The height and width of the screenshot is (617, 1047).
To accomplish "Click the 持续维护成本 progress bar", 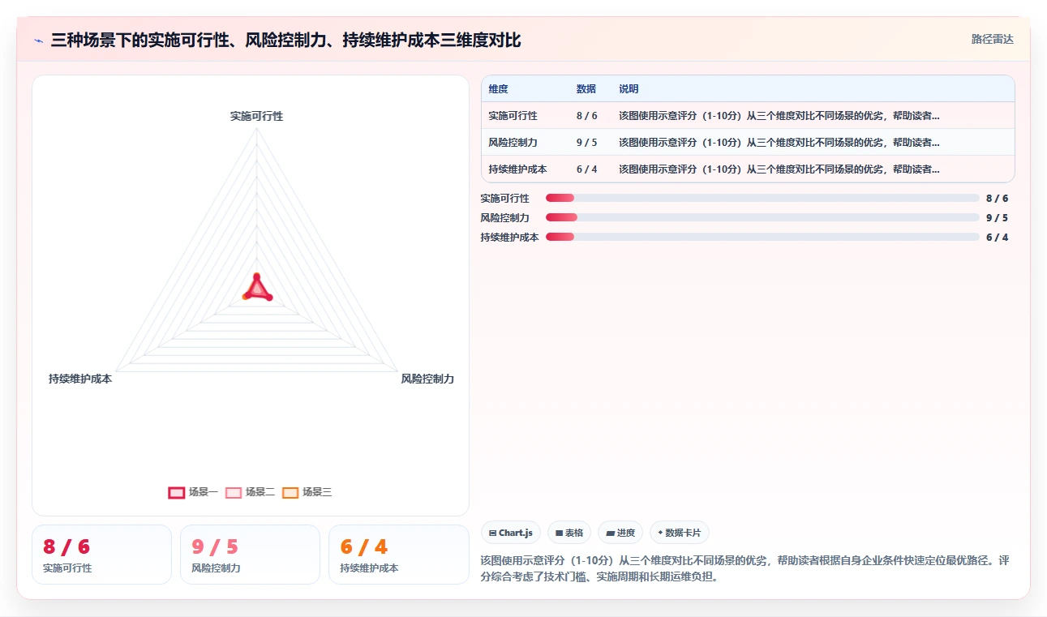I will point(762,237).
